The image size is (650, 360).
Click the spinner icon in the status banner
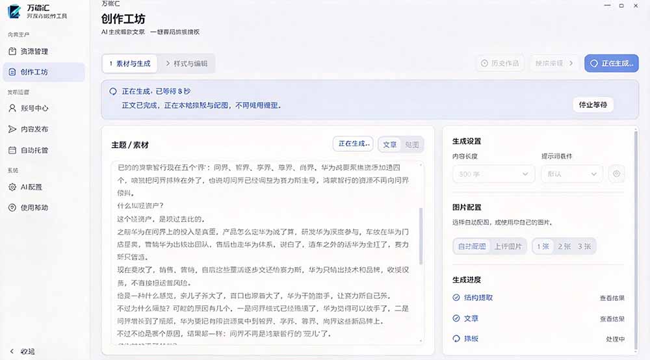[112, 91]
